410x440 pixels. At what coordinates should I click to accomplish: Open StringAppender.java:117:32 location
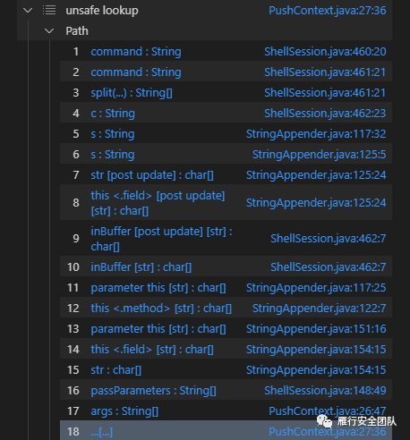pyautogui.click(x=316, y=134)
